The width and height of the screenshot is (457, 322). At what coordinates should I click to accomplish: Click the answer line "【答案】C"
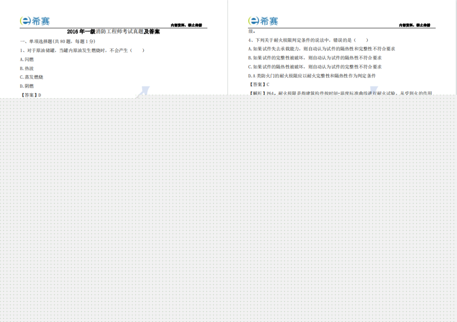(259, 85)
